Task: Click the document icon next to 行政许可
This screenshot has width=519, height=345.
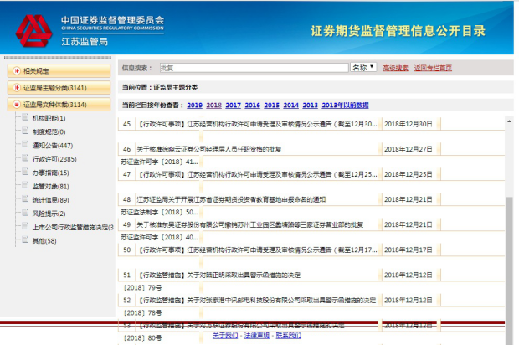Action: pyautogui.click(x=24, y=158)
